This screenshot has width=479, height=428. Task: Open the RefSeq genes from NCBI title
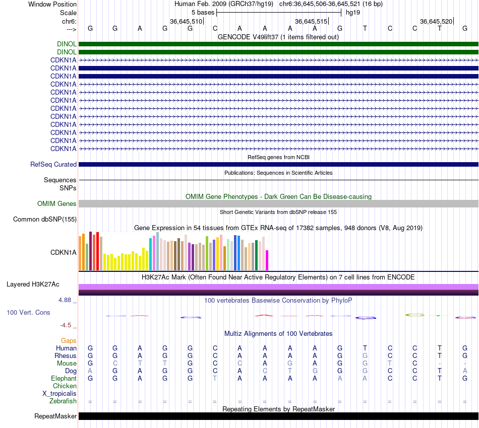pos(278,157)
